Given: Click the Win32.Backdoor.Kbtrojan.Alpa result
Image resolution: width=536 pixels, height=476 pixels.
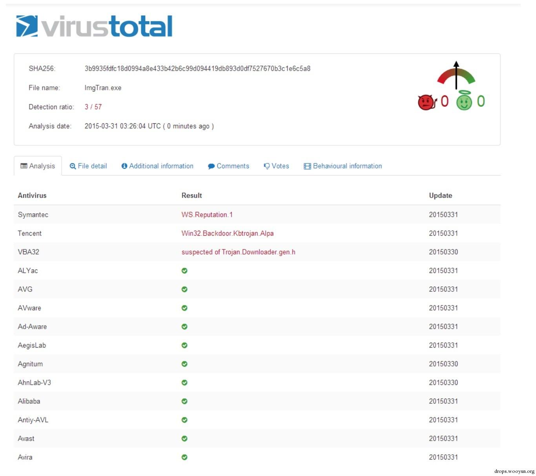Looking at the screenshot, I should click(x=228, y=233).
